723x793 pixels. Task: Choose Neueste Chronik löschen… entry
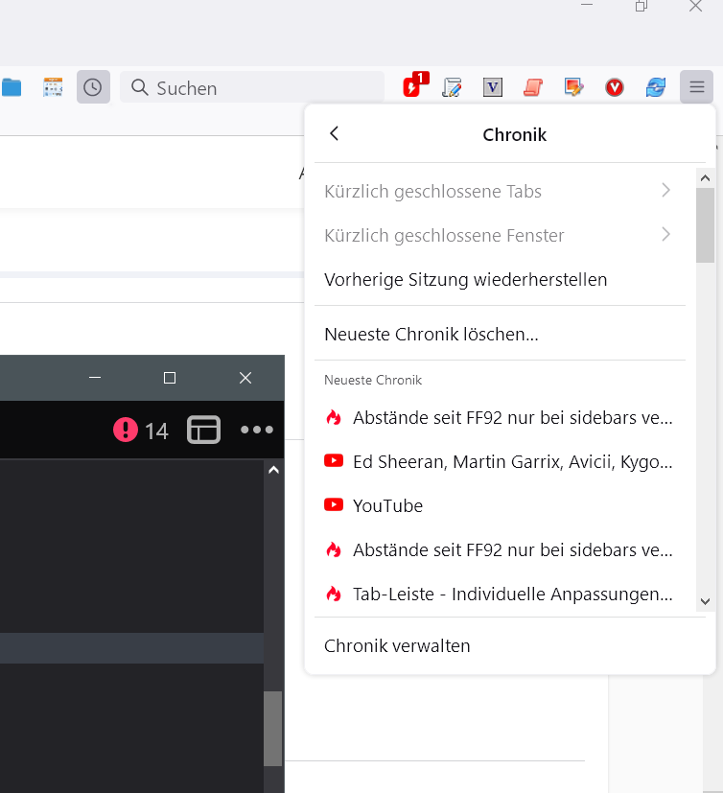431,335
